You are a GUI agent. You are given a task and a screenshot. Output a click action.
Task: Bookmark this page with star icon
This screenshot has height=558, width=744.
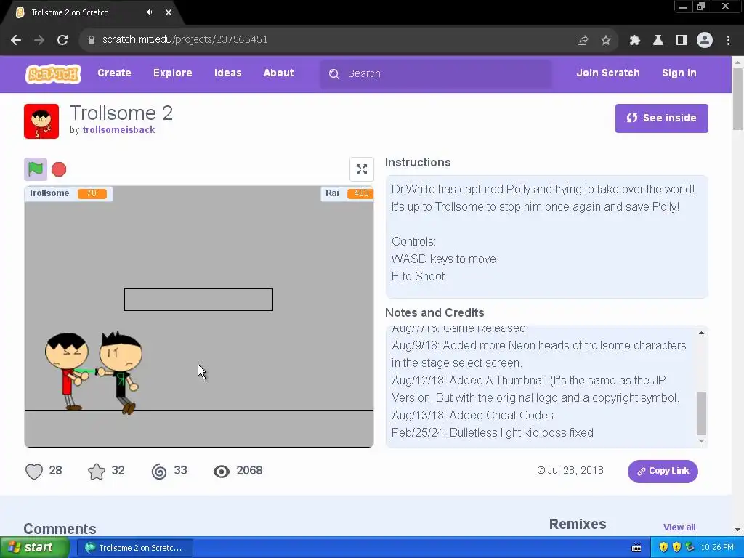[x=606, y=41]
